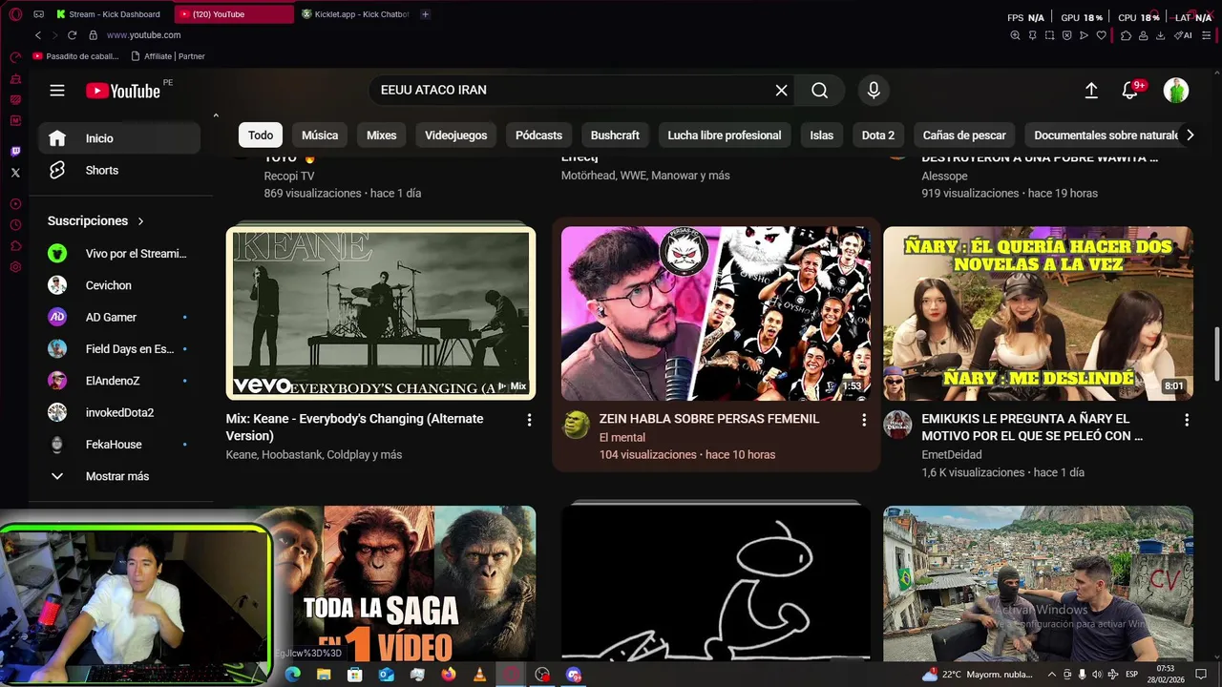The width and height of the screenshot is (1222, 687).
Task: Expand the Suscripciones section
Action: [96, 220]
